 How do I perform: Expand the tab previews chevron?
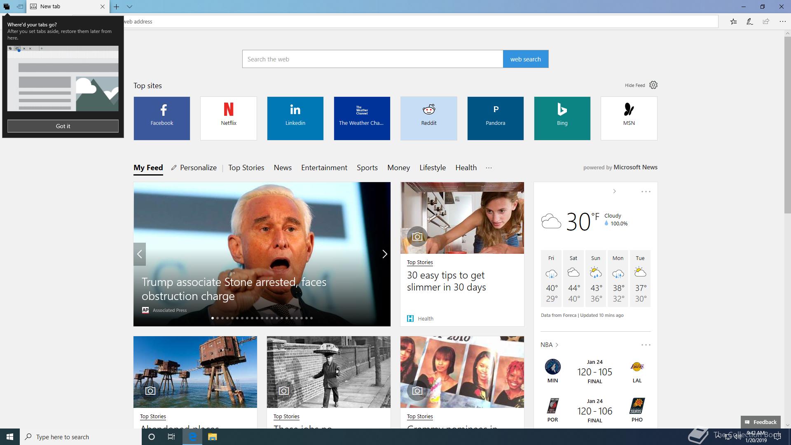coord(129,7)
